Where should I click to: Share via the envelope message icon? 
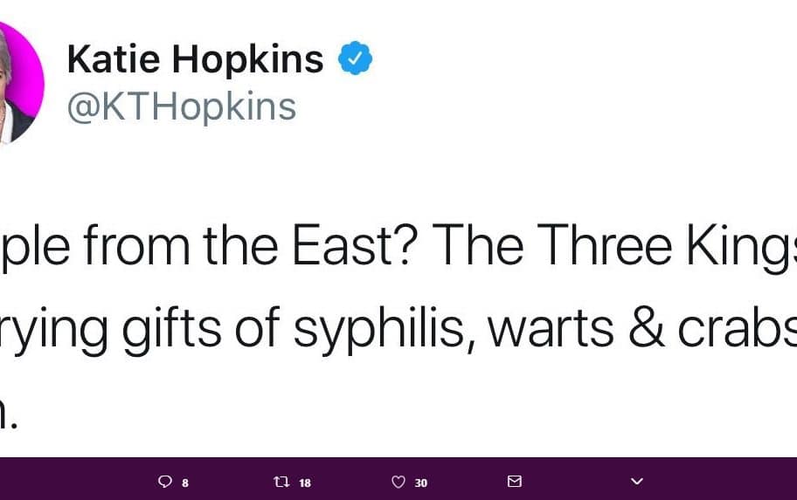515,481
